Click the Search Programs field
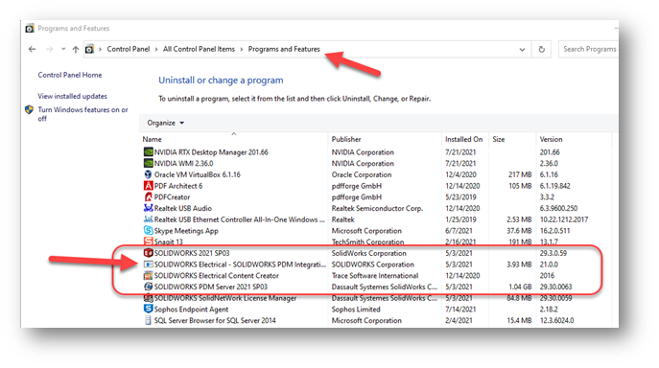This screenshot has width=659, height=368. [x=588, y=49]
